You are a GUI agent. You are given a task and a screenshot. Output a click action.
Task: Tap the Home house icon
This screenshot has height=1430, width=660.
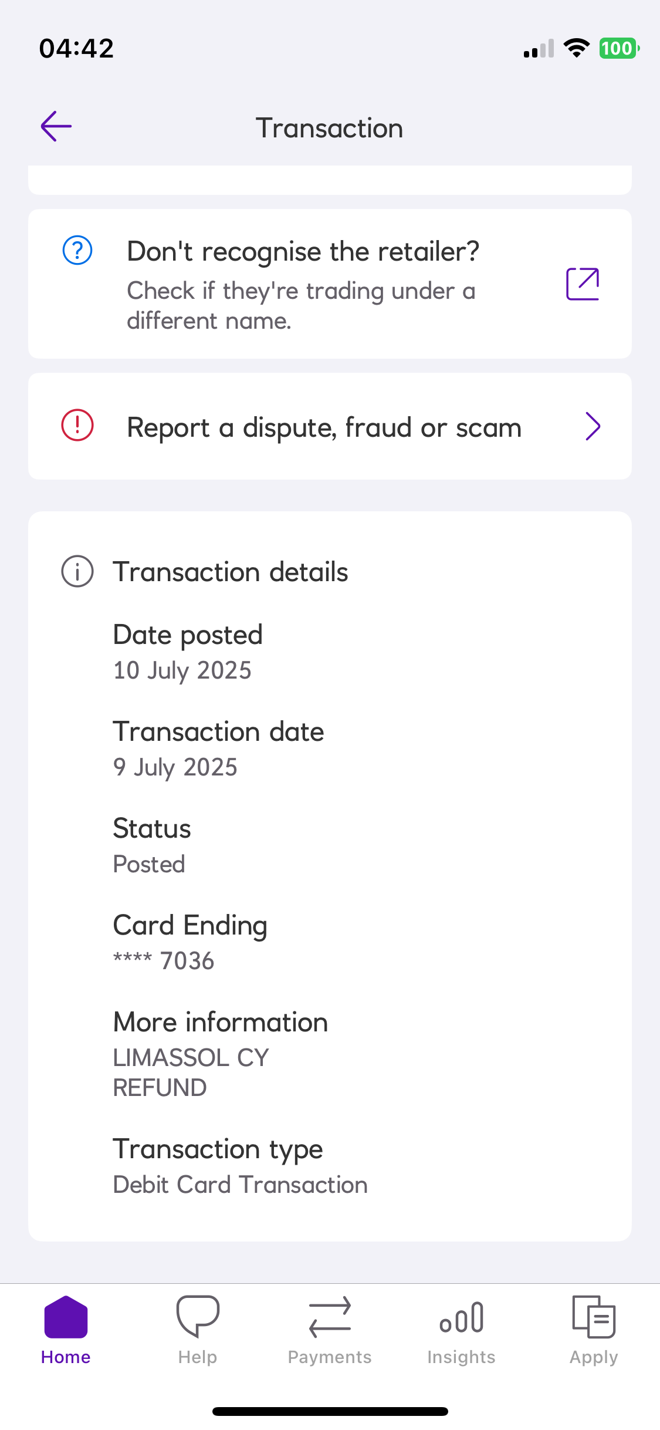click(x=66, y=1317)
